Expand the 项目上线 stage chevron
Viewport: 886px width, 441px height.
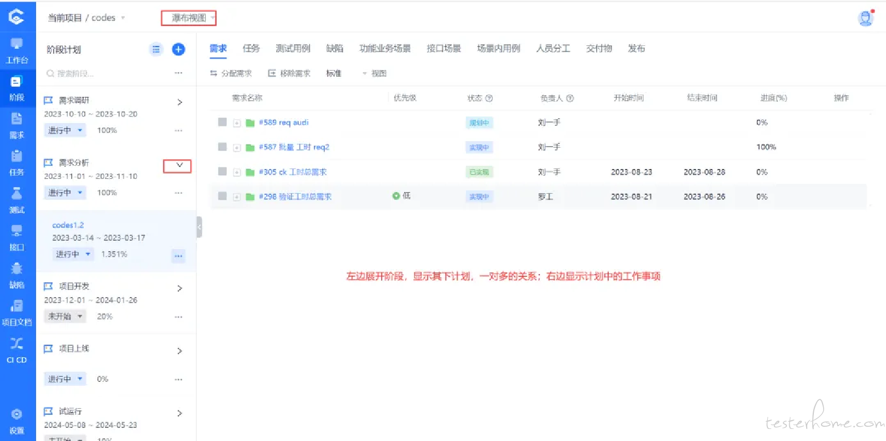tap(179, 351)
